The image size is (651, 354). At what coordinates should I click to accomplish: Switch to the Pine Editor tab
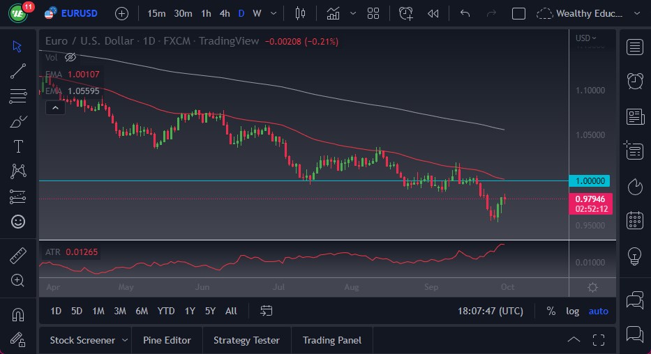click(x=167, y=340)
